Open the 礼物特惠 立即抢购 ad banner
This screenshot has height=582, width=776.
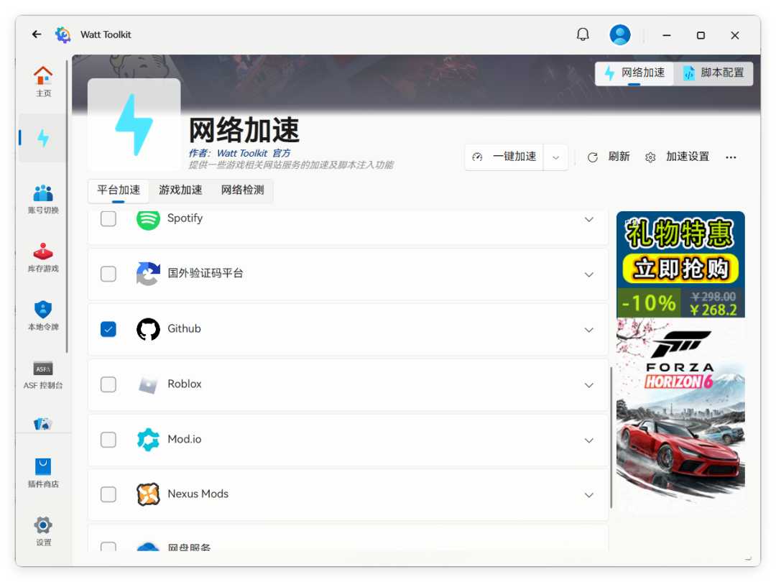[x=680, y=264]
